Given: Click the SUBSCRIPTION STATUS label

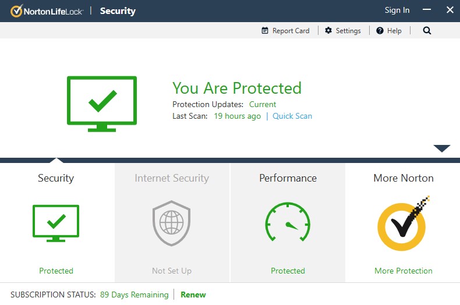Looking at the screenshot, I should 53,295.
